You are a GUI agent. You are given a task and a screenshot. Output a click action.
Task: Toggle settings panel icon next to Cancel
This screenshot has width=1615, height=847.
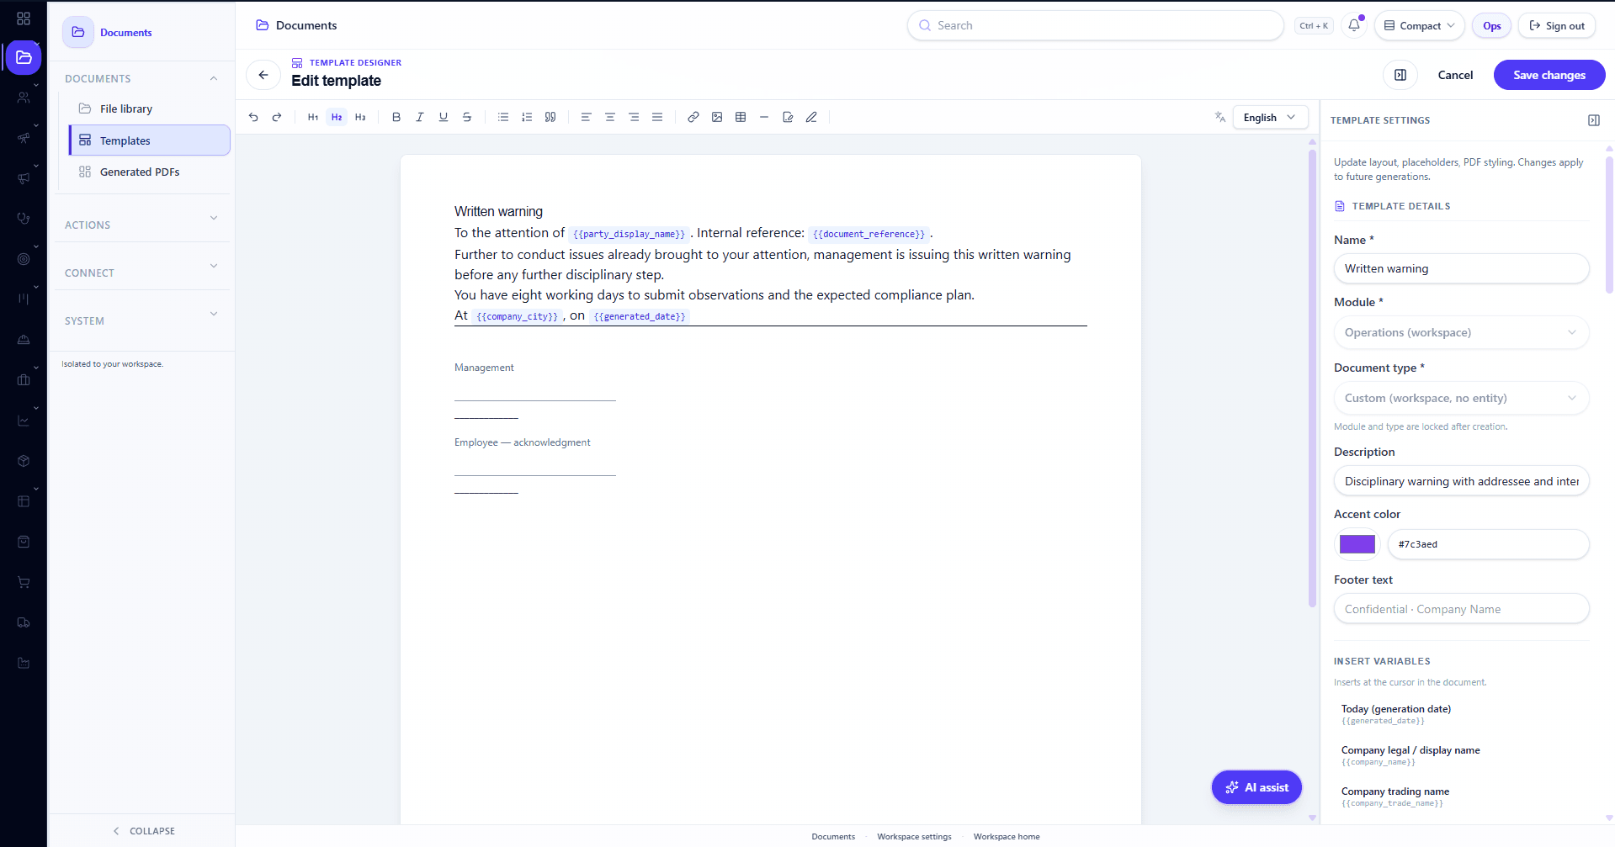tap(1400, 75)
